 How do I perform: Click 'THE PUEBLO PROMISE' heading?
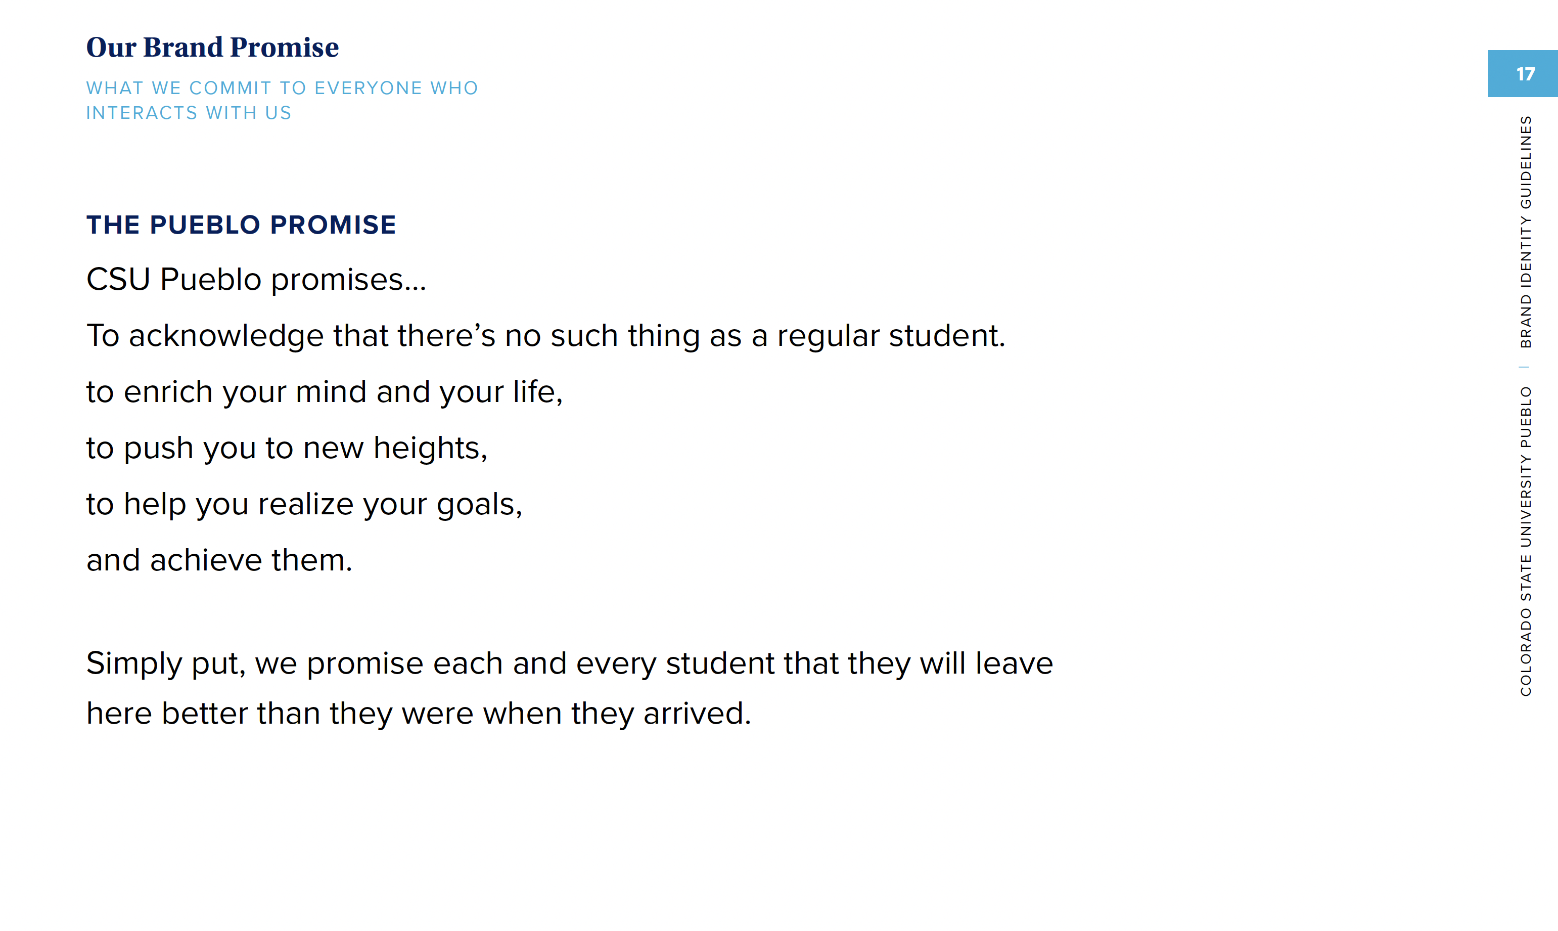pyautogui.click(x=241, y=225)
